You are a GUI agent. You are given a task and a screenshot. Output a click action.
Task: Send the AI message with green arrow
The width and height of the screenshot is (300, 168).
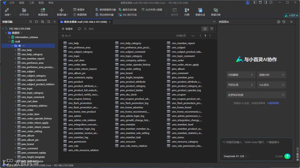click(x=287, y=156)
